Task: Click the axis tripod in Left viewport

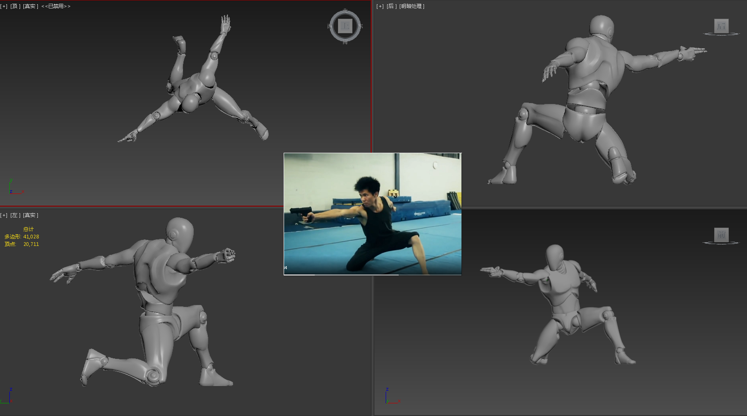Action: click(x=7, y=396)
